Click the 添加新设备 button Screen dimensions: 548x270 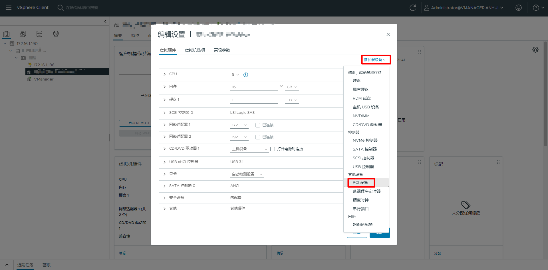pyautogui.click(x=375, y=60)
